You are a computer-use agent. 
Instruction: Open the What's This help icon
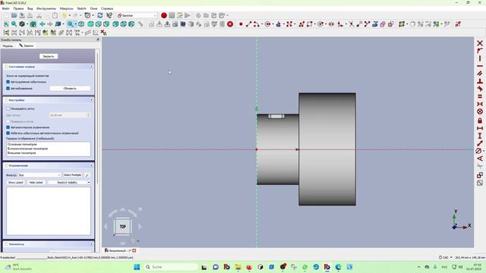pos(109,15)
